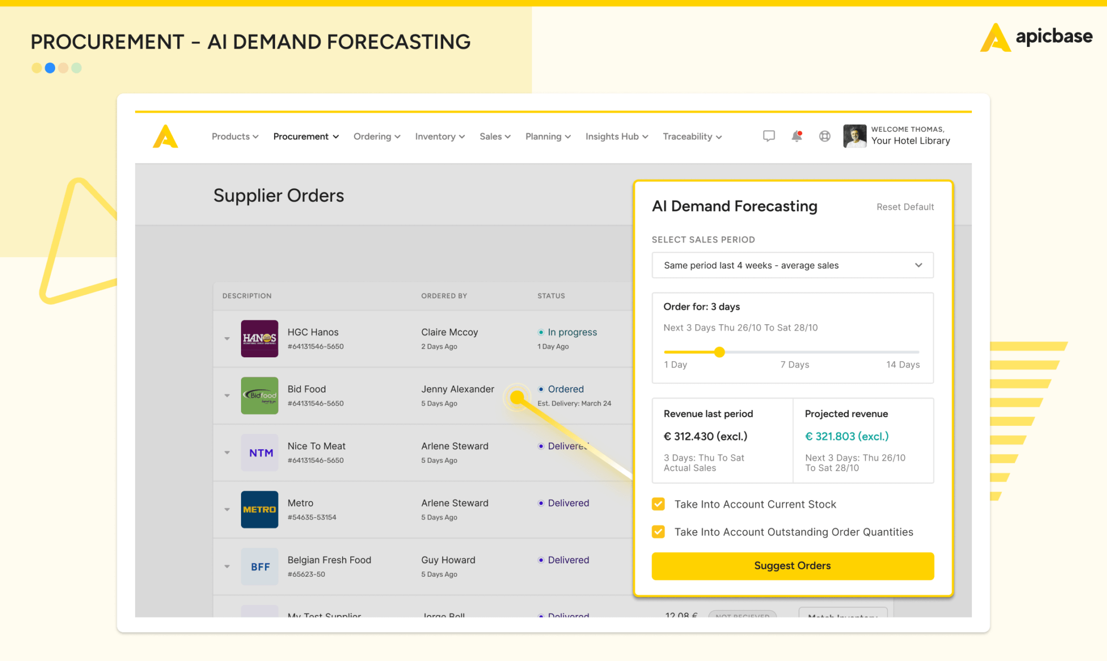Expand the Belgian Fresh Food order row
This screenshot has width=1107, height=661.
(227, 566)
